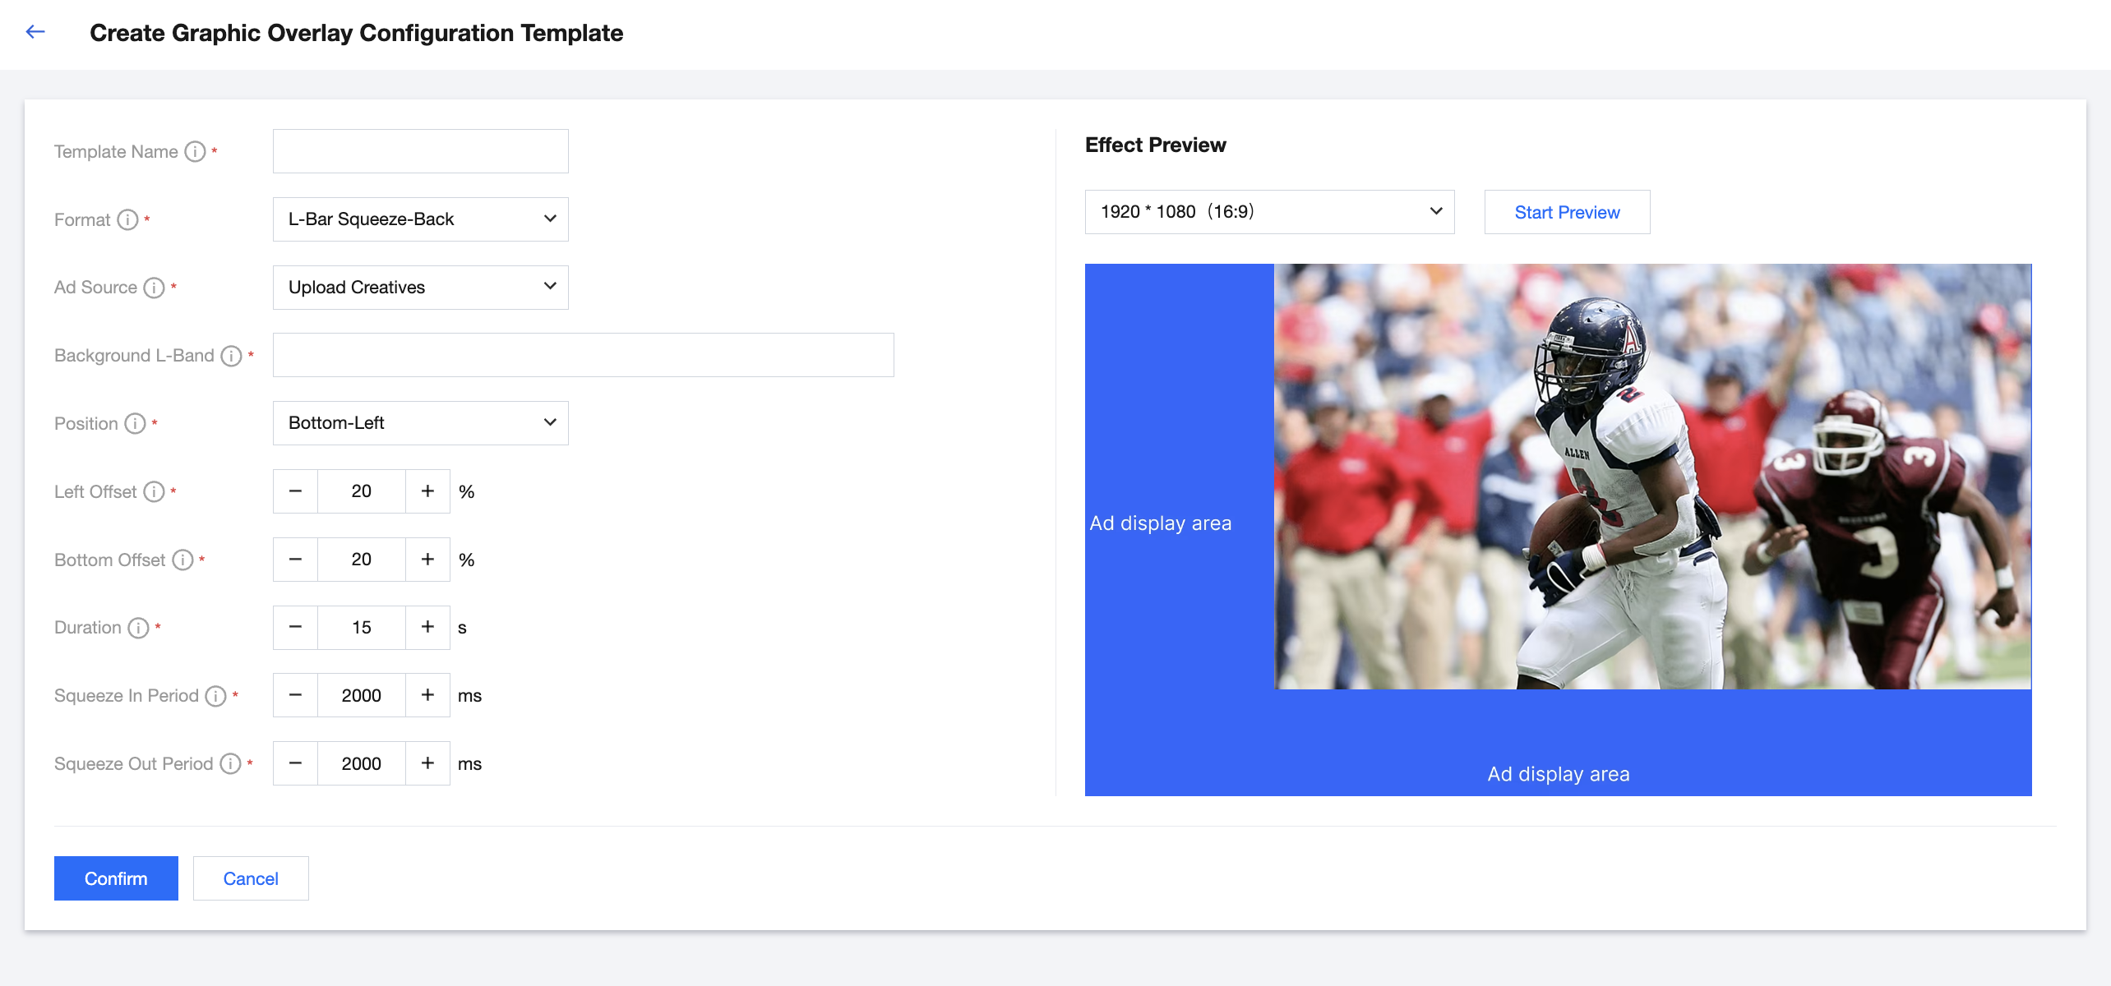
Task: Click the Template Name info icon
Action: point(195,152)
